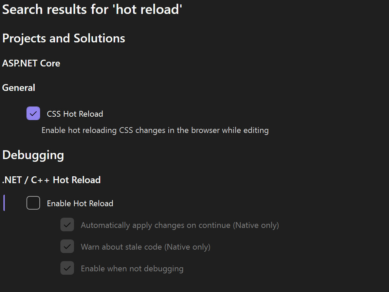
Task: Select the Debugging section heading
Action: (x=33, y=155)
